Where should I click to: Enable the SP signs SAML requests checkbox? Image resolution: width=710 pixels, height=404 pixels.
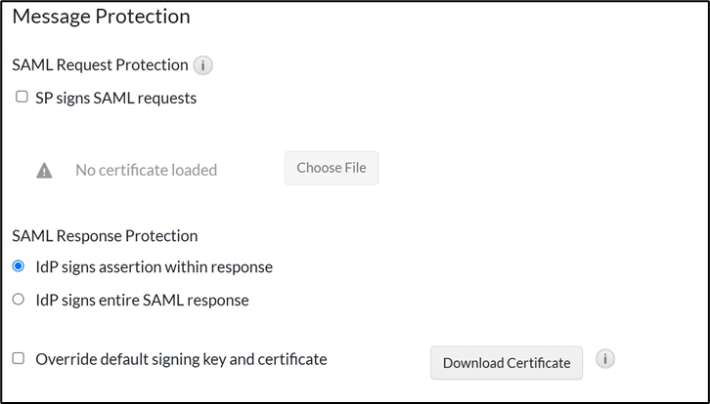(22, 97)
